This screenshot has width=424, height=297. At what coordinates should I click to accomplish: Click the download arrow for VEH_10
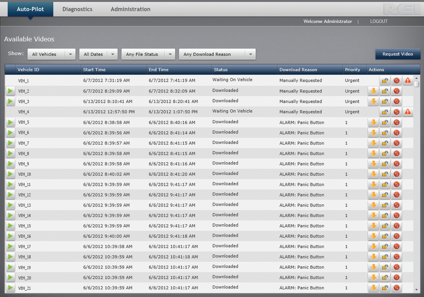pyautogui.click(x=374, y=174)
